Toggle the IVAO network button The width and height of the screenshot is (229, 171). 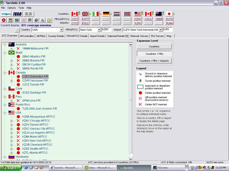[x=18, y=14]
